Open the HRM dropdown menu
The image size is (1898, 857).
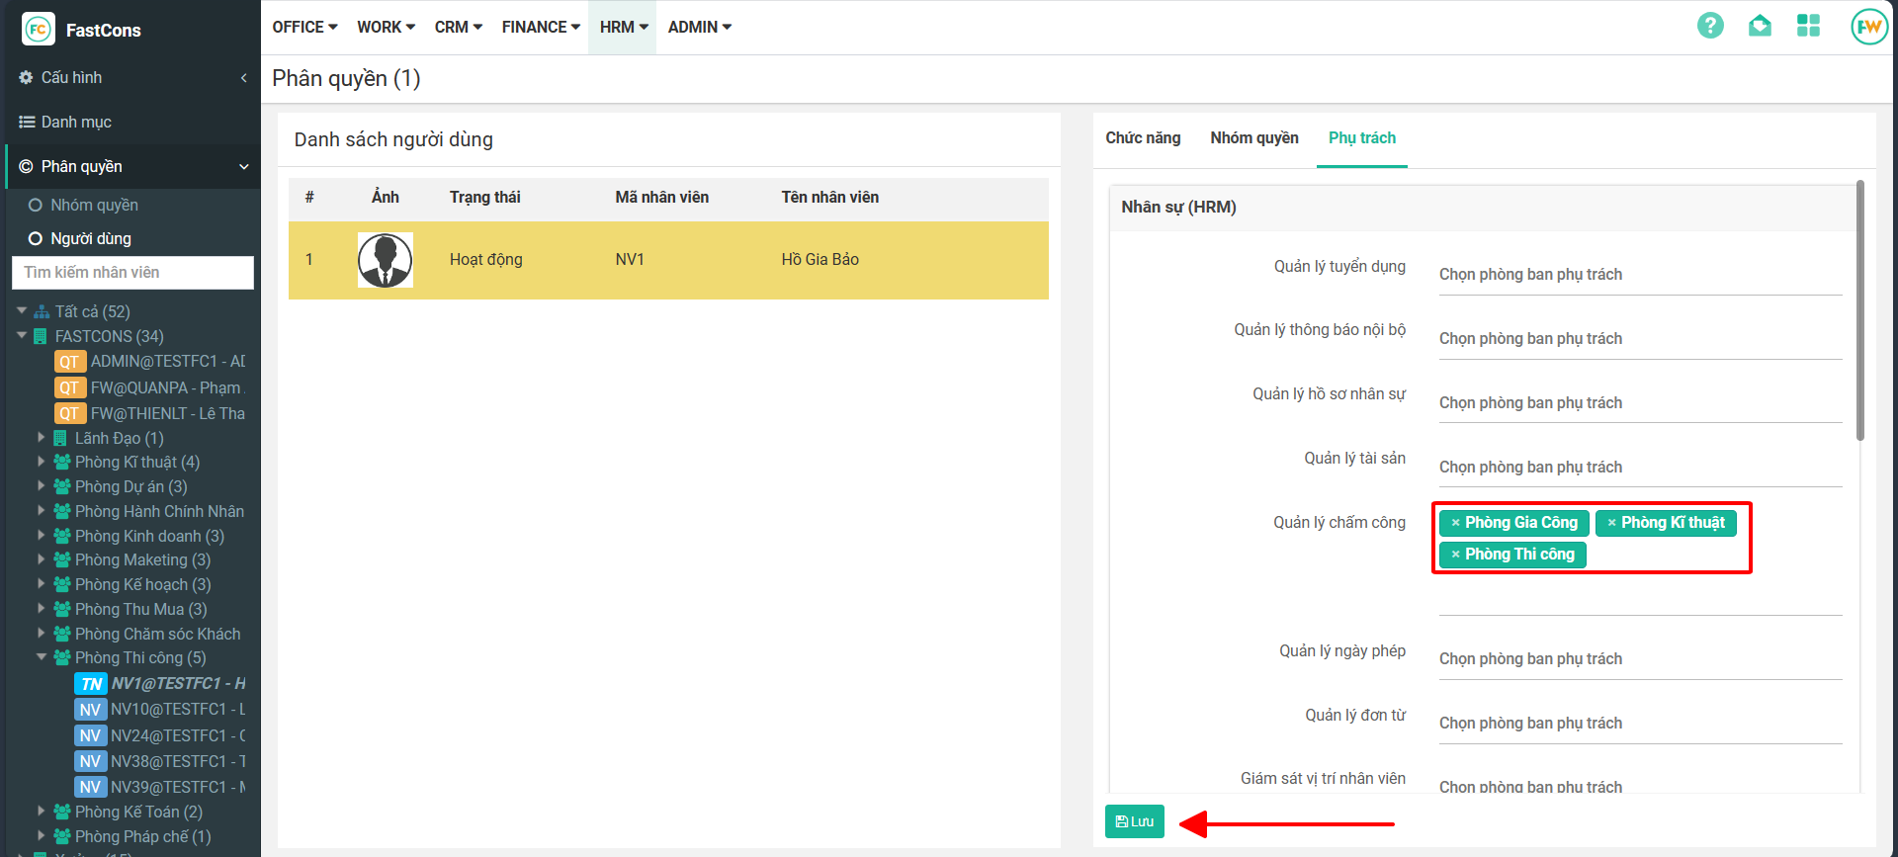[x=623, y=27]
